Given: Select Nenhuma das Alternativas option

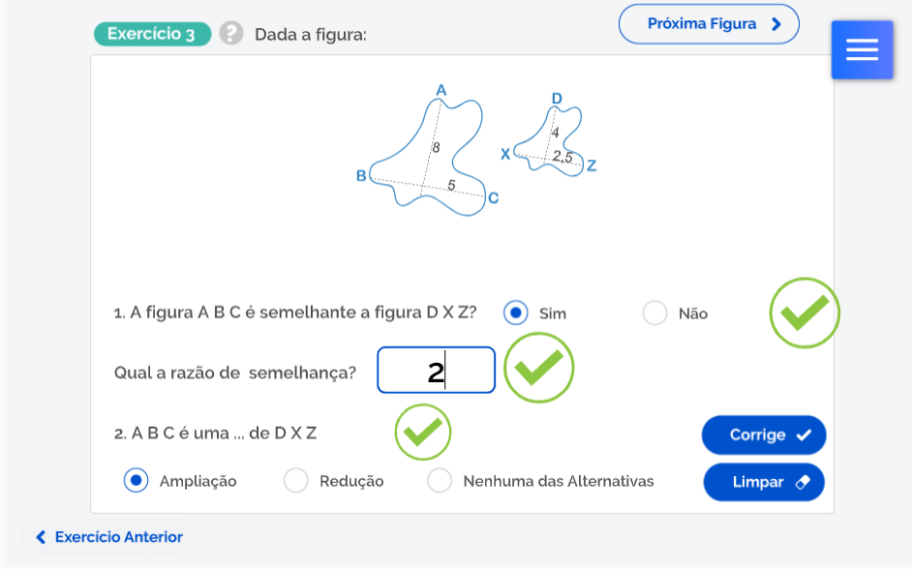Looking at the screenshot, I should pos(440,481).
